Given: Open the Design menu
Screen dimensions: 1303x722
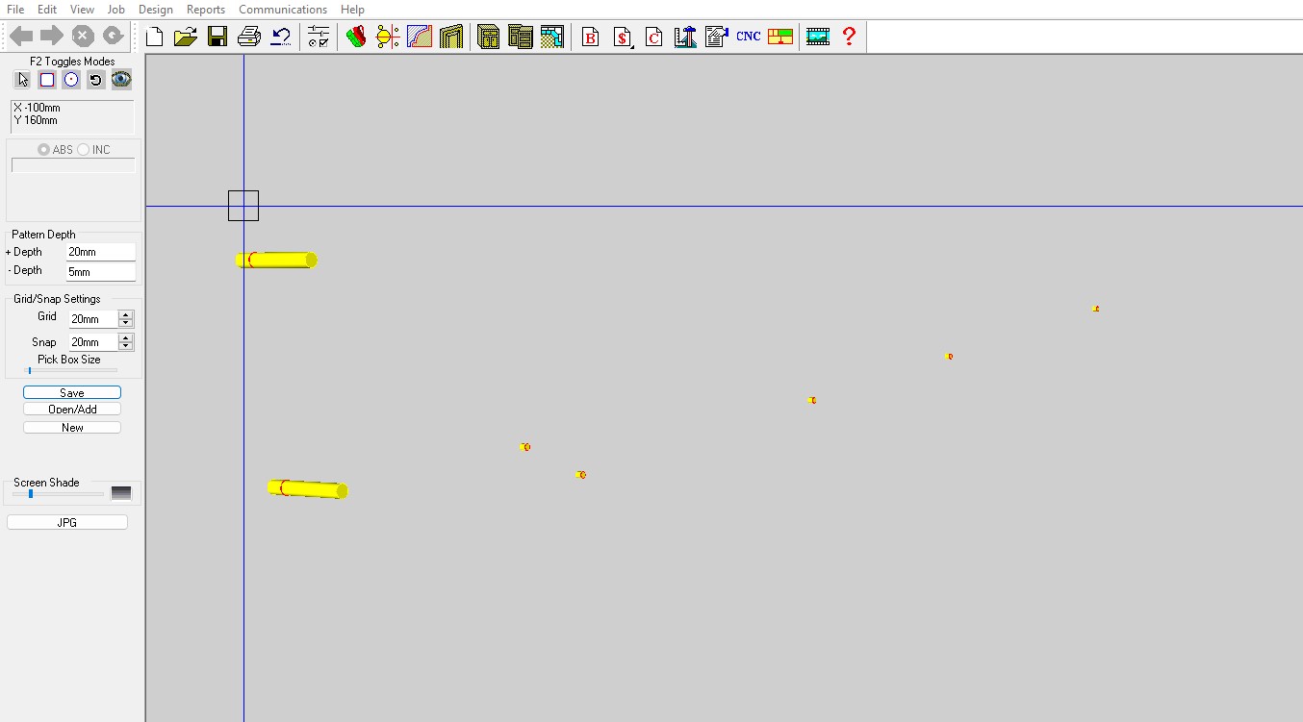Looking at the screenshot, I should coord(156,10).
